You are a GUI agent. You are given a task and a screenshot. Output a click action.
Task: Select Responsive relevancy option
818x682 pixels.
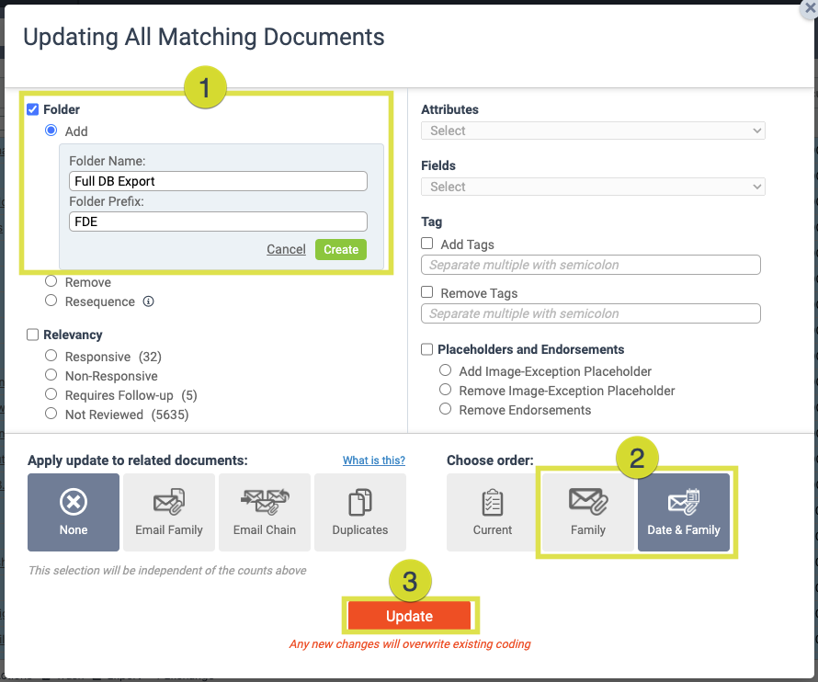coord(51,356)
